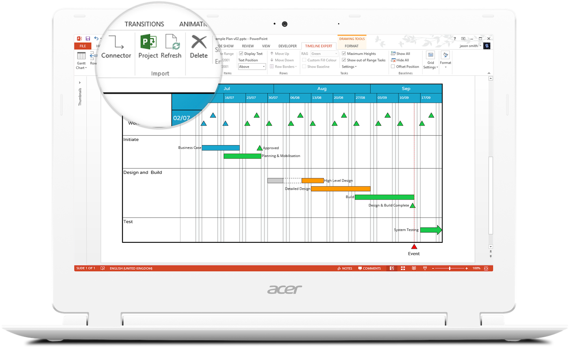The width and height of the screenshot is (569, 347).
Task: Open the Grid Settings icon
Action: coord(430,55)
